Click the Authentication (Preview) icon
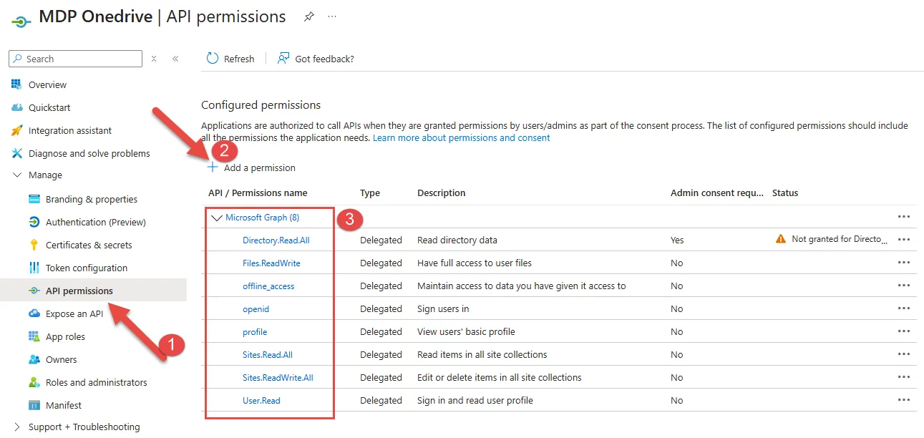Screen dimensions: 924x438 [x=34, y=222]
